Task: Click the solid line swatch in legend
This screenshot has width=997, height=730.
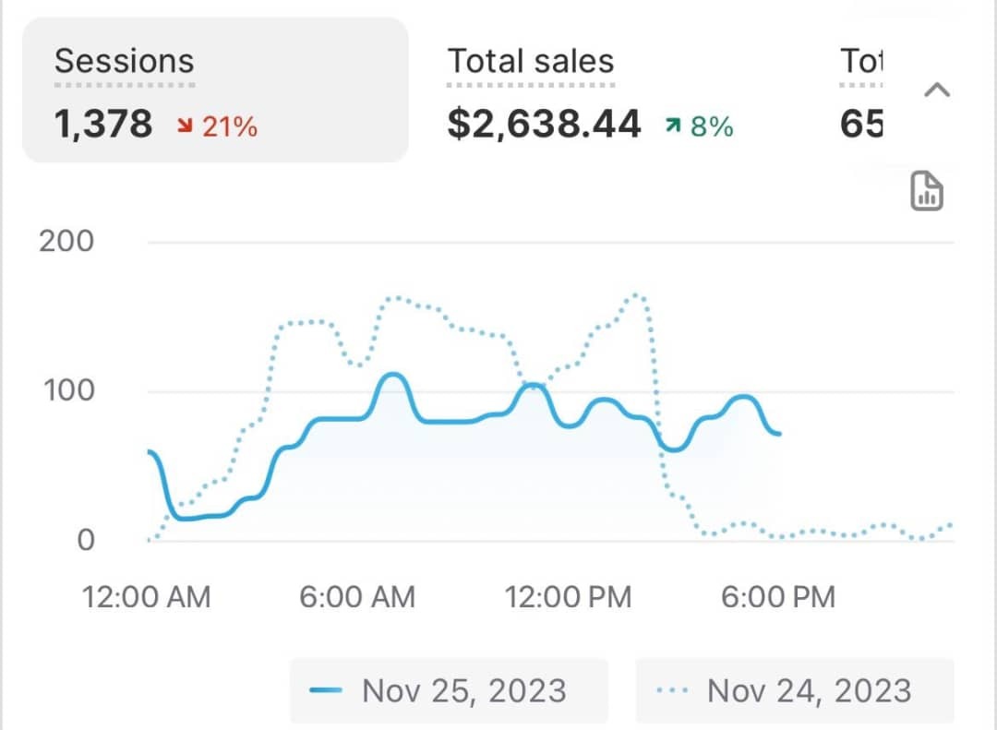Action: [x=327, y=690]
